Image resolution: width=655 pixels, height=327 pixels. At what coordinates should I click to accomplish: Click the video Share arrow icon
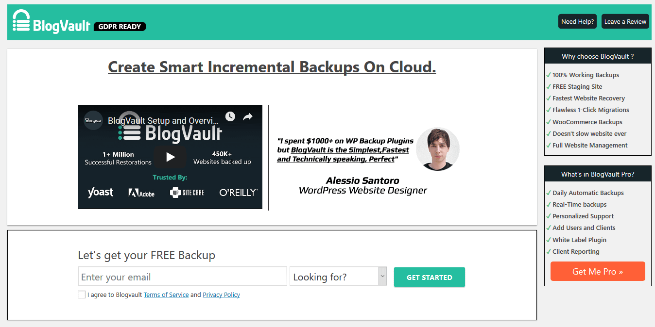(248, 116)
